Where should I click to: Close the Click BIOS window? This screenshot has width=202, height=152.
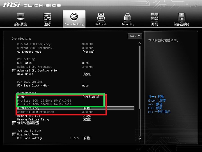point(196,5)
